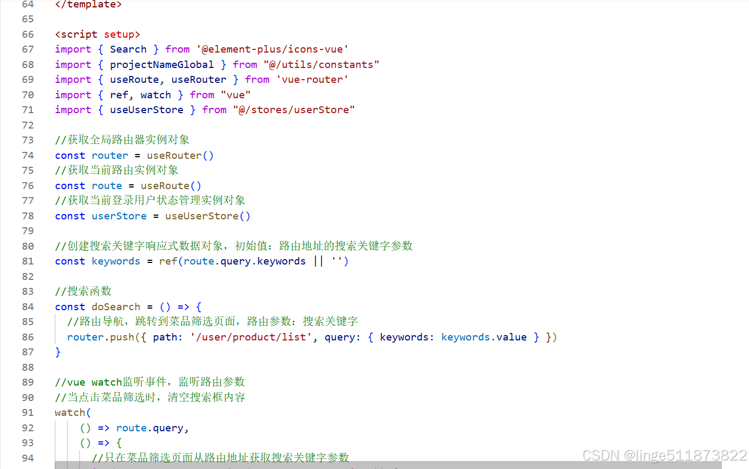Viewport: 749px width, 469px height.
Task: Click the horizontal scrollbar at the bottom
Action: [x=388, y=465]
